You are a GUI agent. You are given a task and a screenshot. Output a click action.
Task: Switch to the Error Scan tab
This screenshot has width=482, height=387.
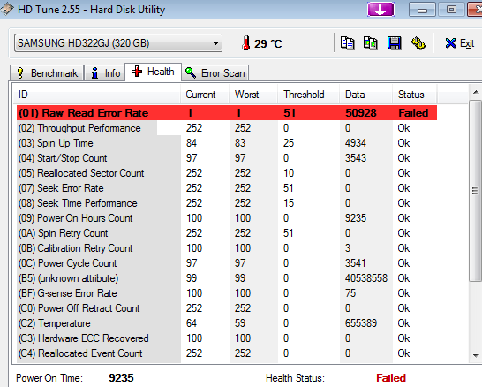tap(215, 73)
